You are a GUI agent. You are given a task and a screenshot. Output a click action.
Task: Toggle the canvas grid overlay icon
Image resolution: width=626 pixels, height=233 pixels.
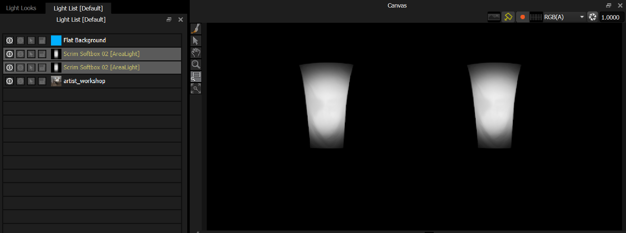coord(536,17)
